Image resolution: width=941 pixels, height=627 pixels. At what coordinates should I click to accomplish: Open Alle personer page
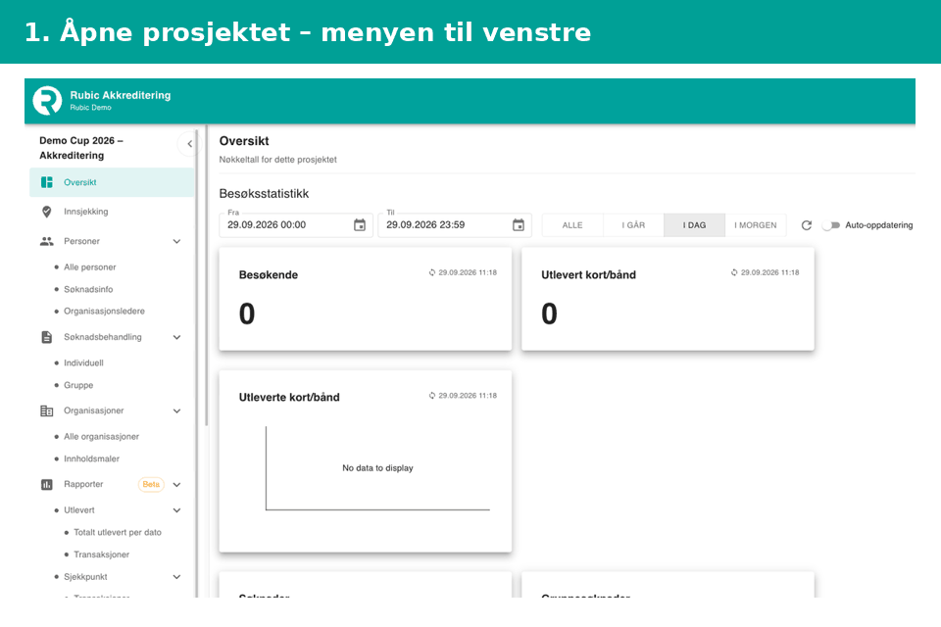pyautogui.click(x=89, y=267)
